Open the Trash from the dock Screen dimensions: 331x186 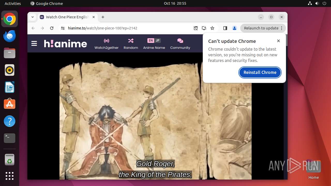pyautogui.click(x=10, y=160)
